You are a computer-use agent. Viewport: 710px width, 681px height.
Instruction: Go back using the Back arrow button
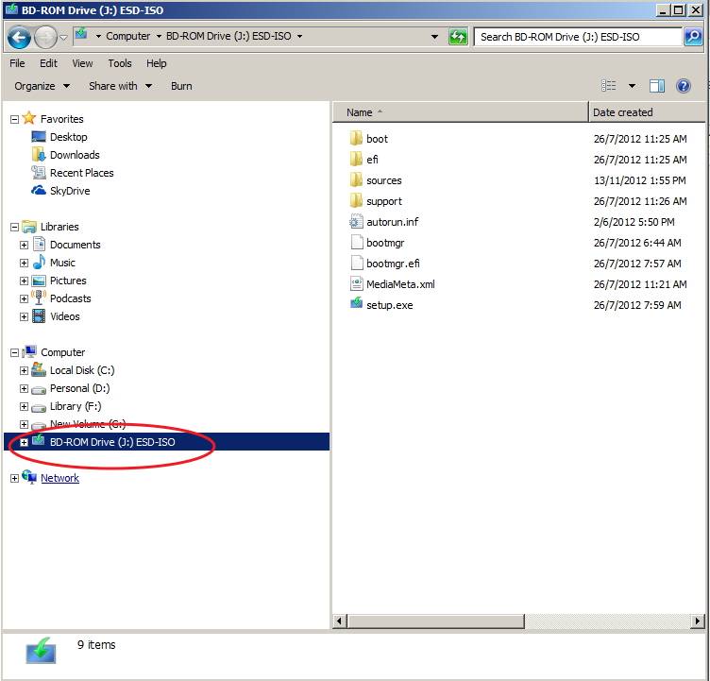tap(19, 37)
